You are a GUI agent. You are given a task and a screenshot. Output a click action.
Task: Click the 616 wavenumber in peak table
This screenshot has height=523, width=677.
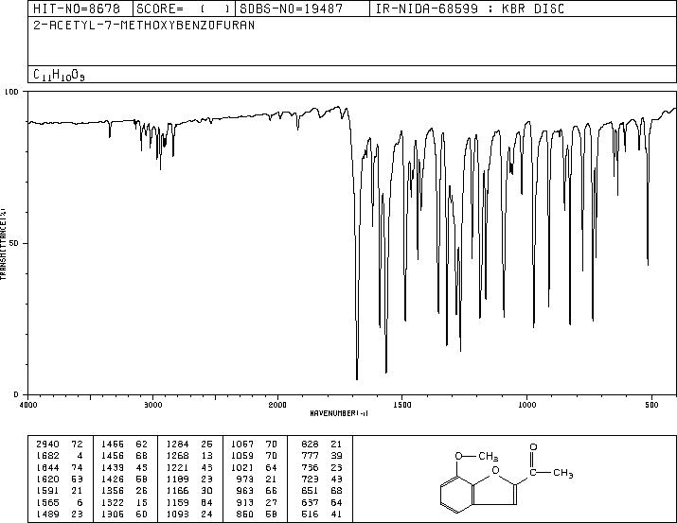coord(310,514)
